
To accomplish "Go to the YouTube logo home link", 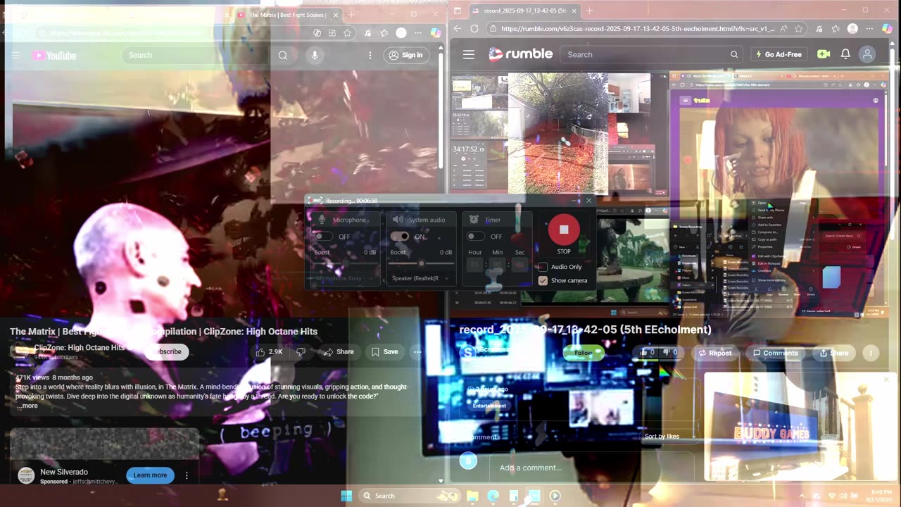I will point(54,56).
